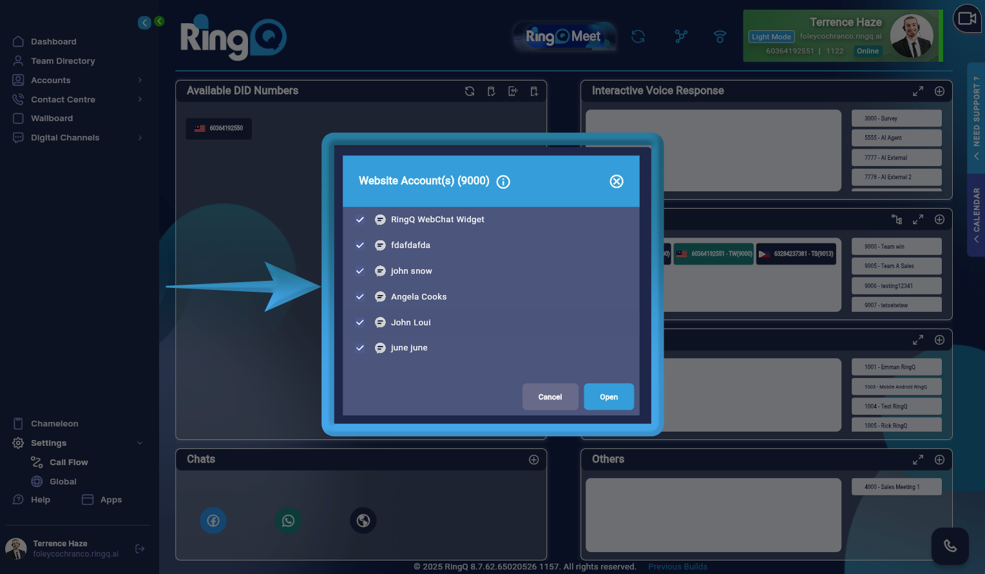Collapse the Settings sidebar menu
This screenshot has width=985, height=574.
pos(139,443)
